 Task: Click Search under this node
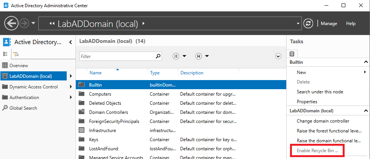click(x=320, y=92)
